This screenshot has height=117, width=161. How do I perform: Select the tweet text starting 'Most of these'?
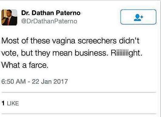tap(72, 53)
